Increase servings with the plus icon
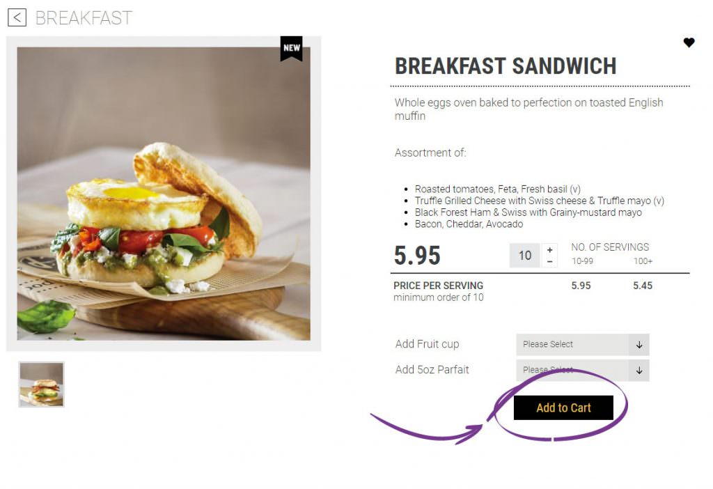This screenshot has width=713, height=489. click(550, 250)
